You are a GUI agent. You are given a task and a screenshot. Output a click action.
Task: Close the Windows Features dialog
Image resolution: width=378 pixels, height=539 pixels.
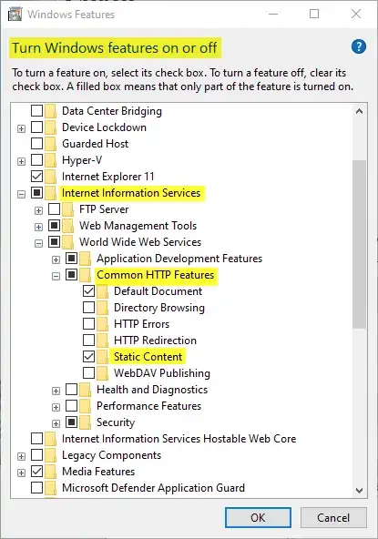pos(356,14)
